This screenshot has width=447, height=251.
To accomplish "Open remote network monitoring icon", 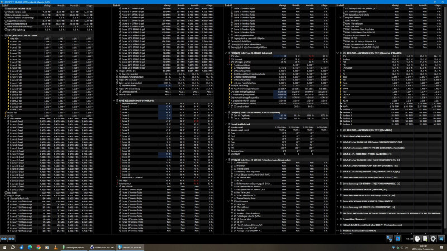I will point(389,239).
